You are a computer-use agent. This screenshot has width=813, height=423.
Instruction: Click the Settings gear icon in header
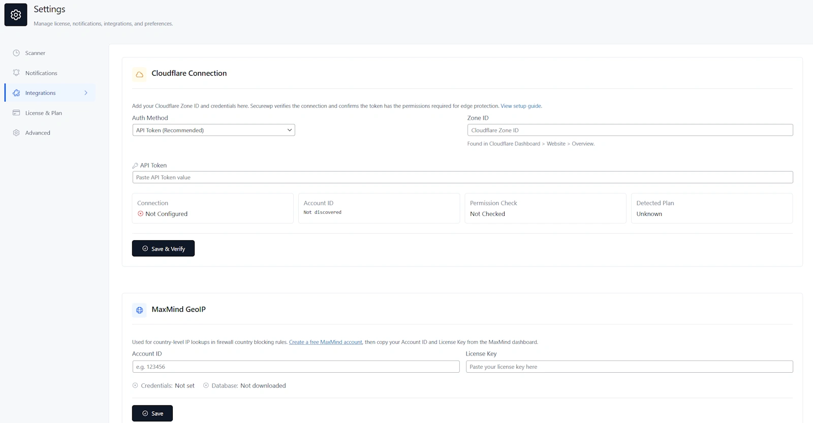(16, 15)
